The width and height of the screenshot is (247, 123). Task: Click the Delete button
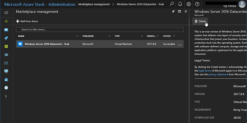(x=200, y=21)
